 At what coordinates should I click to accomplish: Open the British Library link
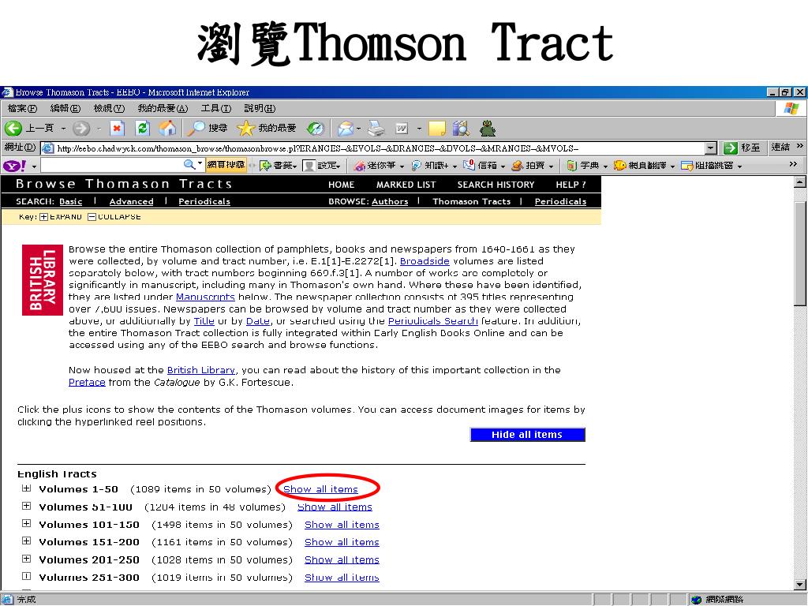(201, 370)
